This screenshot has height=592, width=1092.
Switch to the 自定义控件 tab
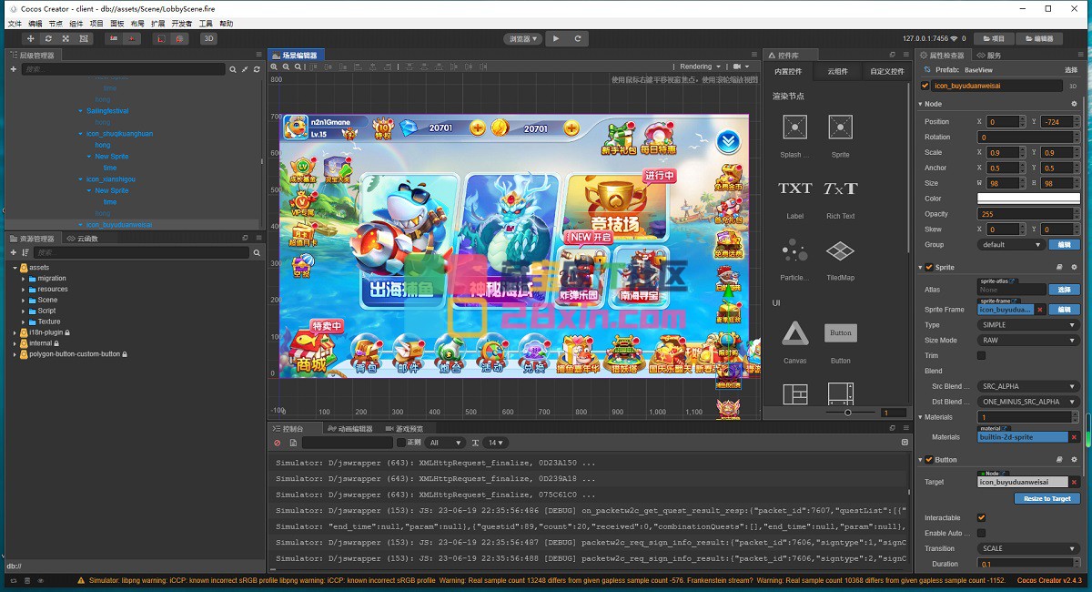pos(887,71)
